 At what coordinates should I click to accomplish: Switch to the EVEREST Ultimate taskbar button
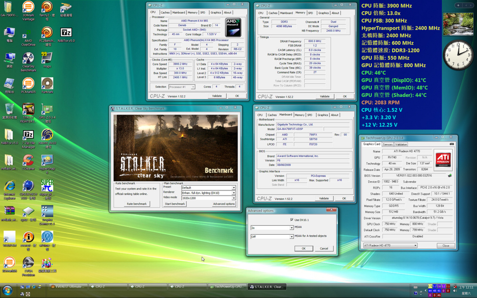tap(68, 286)
